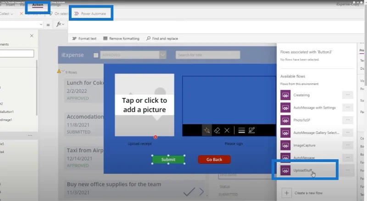This screenshot has width=367, height=201.
Task: Open the Collect dropdown in ribbon
Action: tap(6, 14)
